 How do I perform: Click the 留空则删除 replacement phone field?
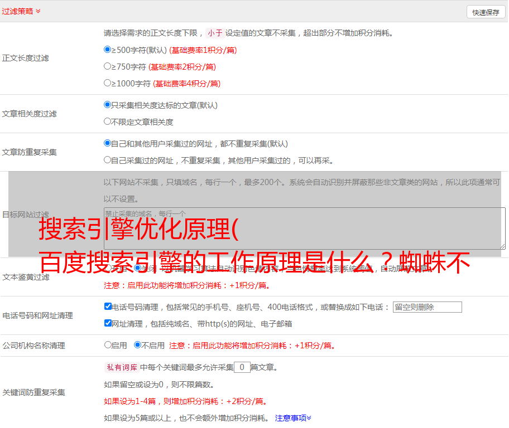pos(427,307)
